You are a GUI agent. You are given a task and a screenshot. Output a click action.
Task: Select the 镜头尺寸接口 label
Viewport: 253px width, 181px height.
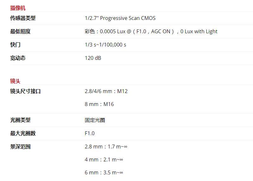tap(25, 91)
